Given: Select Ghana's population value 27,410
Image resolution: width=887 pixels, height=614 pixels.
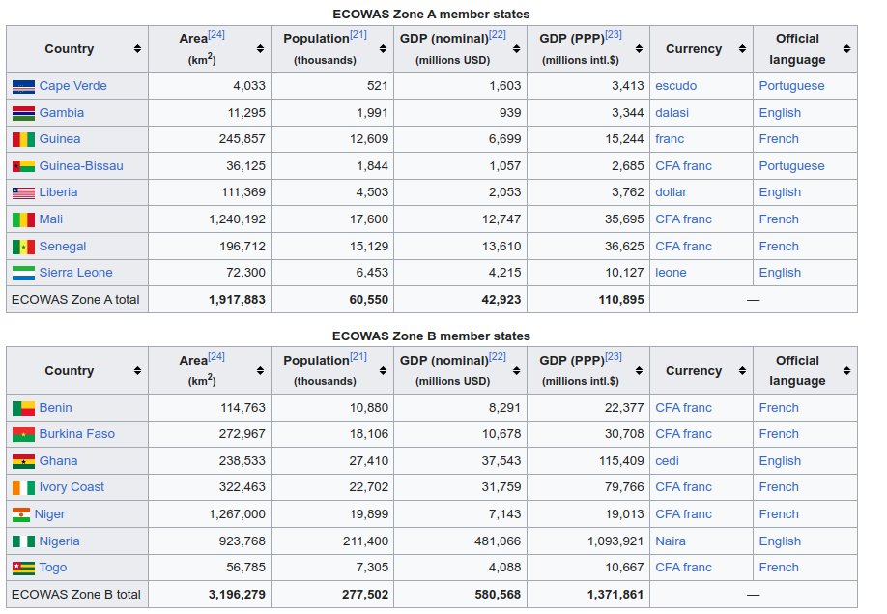Looking at the screenshot, I should click(369, 461).
